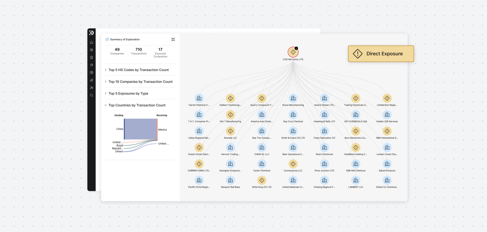This screenshot has height=232, width=487.
Task: Click the Direct Exposure badge
Action: [x=381, y=54]
